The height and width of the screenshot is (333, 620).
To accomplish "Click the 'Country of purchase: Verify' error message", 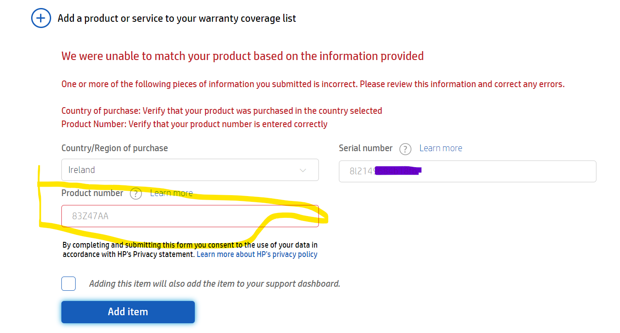I will (221, 111).
